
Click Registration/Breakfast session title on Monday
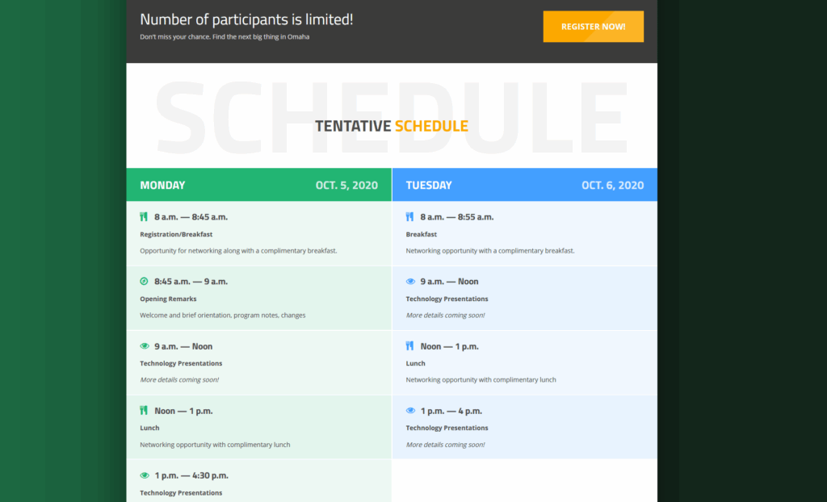pyautogui.click(x=176, y=234)
